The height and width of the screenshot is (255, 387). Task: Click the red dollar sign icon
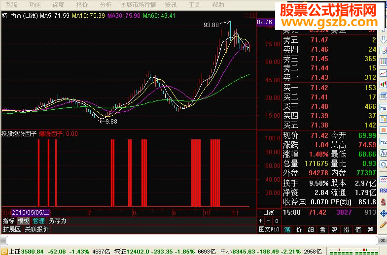pyautogui.click(x=383, y=202)
